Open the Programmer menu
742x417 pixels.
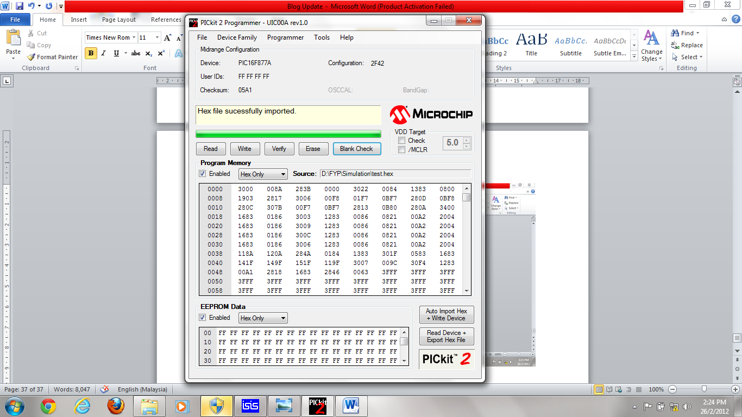point(285,37)
